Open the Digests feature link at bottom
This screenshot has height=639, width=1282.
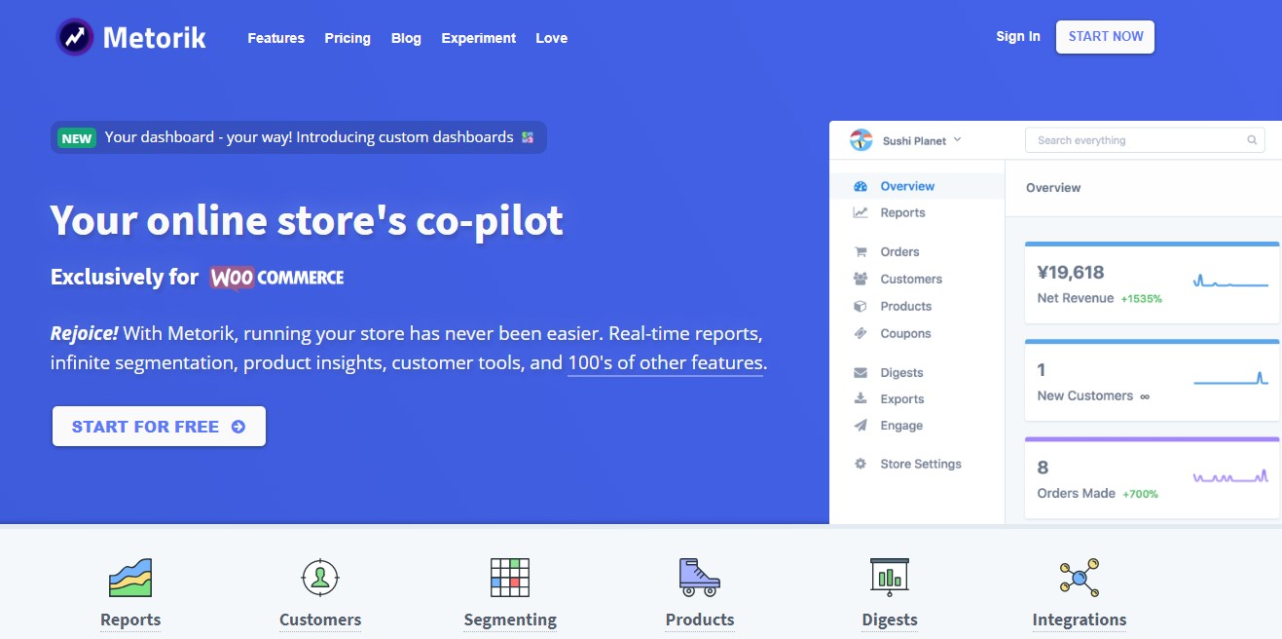890,620
